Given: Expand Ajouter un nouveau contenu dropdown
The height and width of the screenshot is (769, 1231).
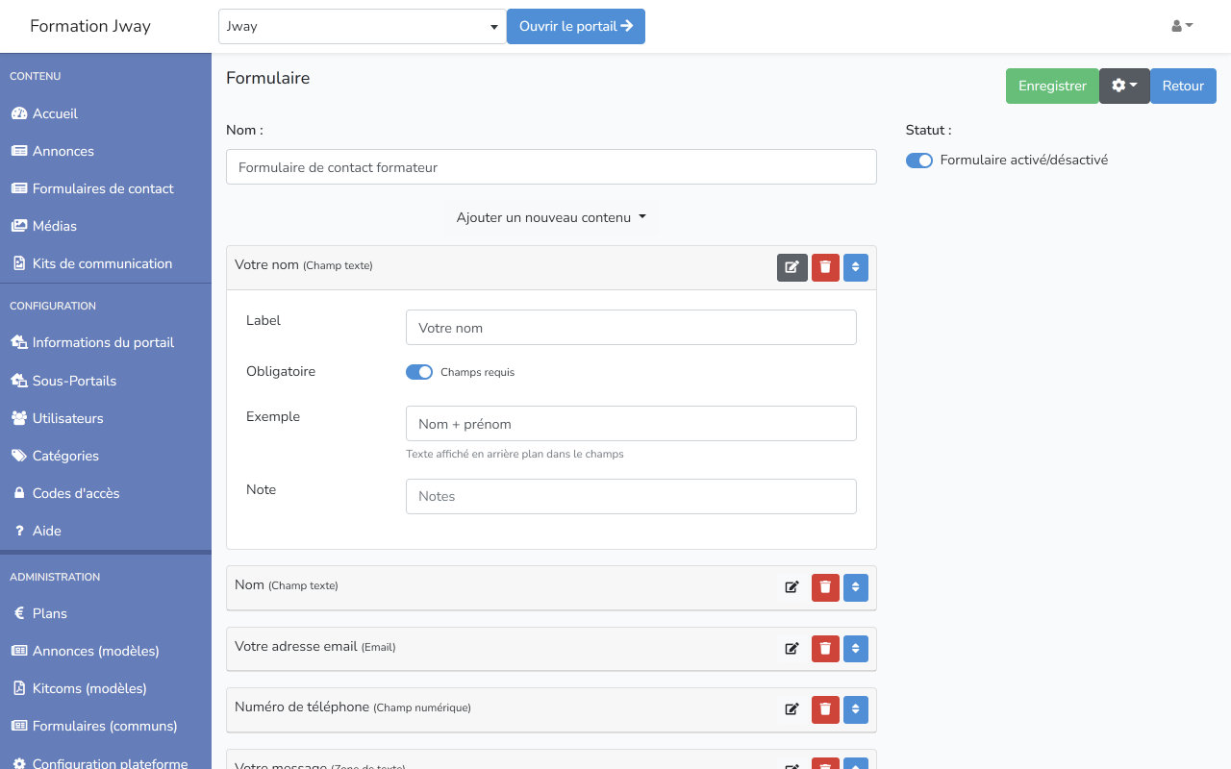Looking at the screenshot, I should pos(551,217).
